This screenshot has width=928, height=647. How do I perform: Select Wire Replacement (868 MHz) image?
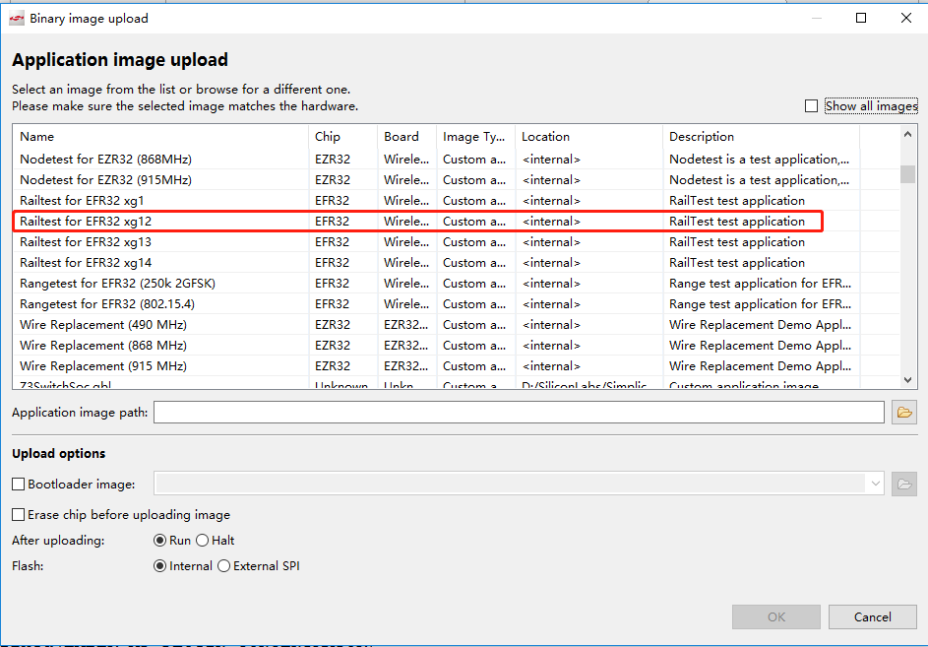[457, 346]
